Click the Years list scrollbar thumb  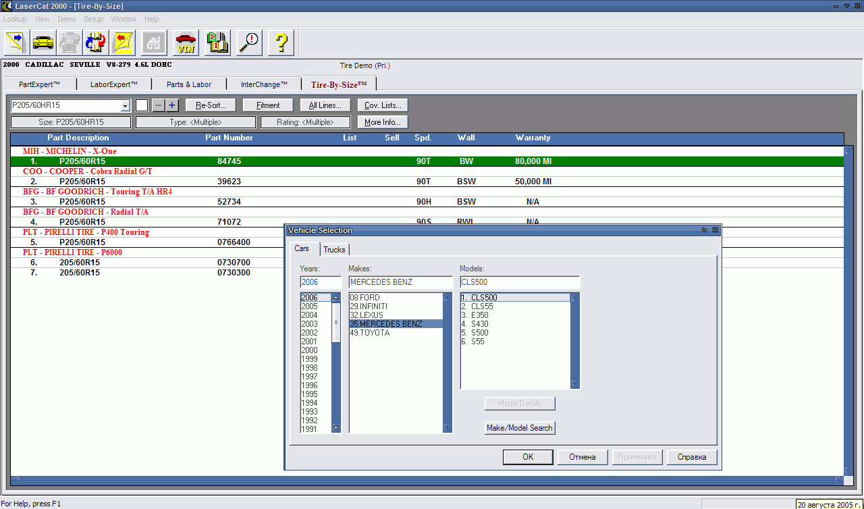coord(336,322)
